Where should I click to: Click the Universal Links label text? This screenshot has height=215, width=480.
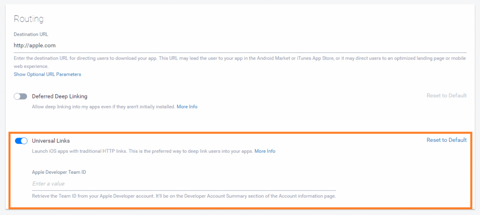(51, 141)
